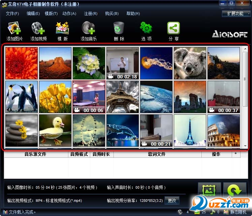
Task: Open the 文件(F) menu
Action: pos(12,14)
